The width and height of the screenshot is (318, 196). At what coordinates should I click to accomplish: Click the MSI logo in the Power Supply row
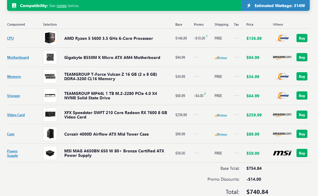(282, 153)
